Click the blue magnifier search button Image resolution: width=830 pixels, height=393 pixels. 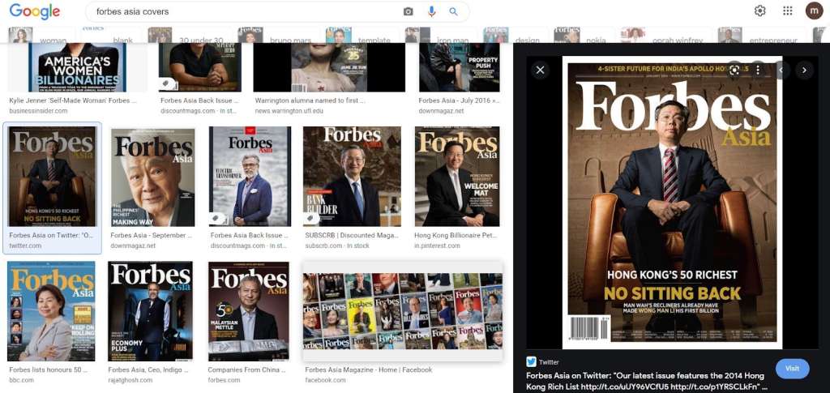(x=454, y=11)
